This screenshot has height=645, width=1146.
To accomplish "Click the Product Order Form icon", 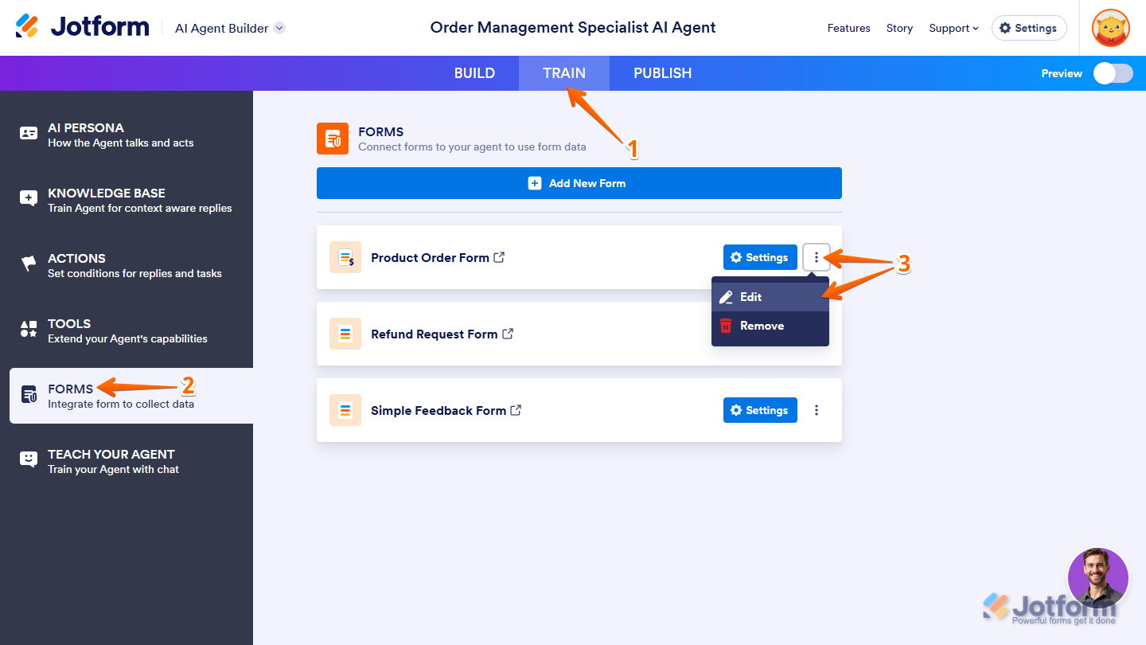I will coord(345,257).
